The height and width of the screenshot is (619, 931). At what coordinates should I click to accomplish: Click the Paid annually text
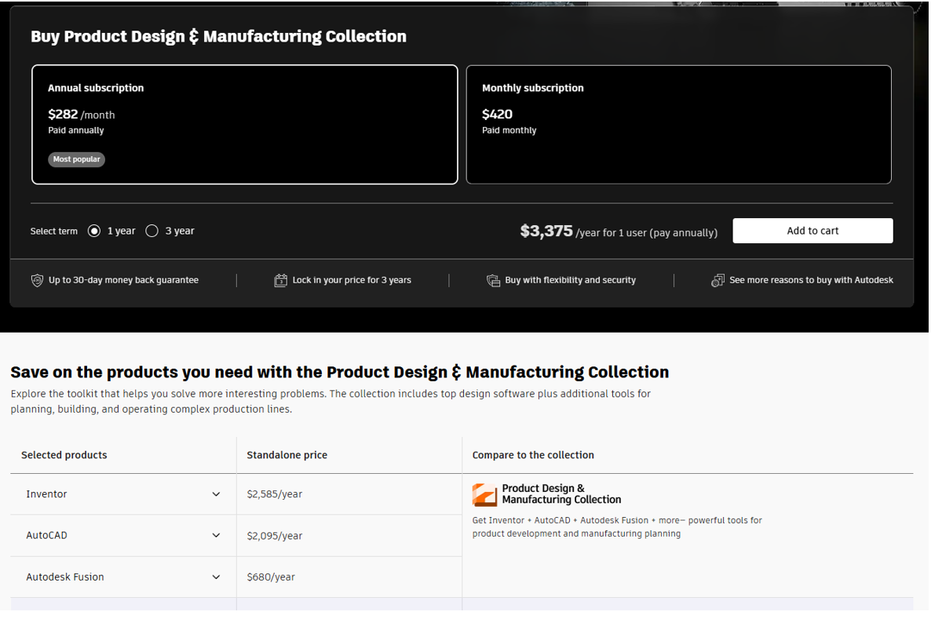(76, 130)
